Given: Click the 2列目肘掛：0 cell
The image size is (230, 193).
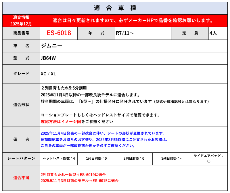Looking at the screenshot, I should [134, 158].
